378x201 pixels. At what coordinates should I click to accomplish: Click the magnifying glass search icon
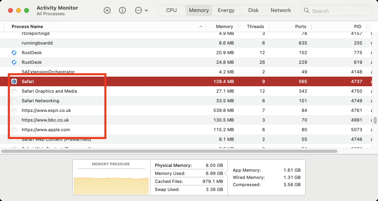coord(306,10)
